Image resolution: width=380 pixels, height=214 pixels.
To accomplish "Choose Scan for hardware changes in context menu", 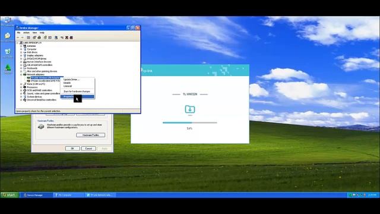I will [x=77, y=92].
